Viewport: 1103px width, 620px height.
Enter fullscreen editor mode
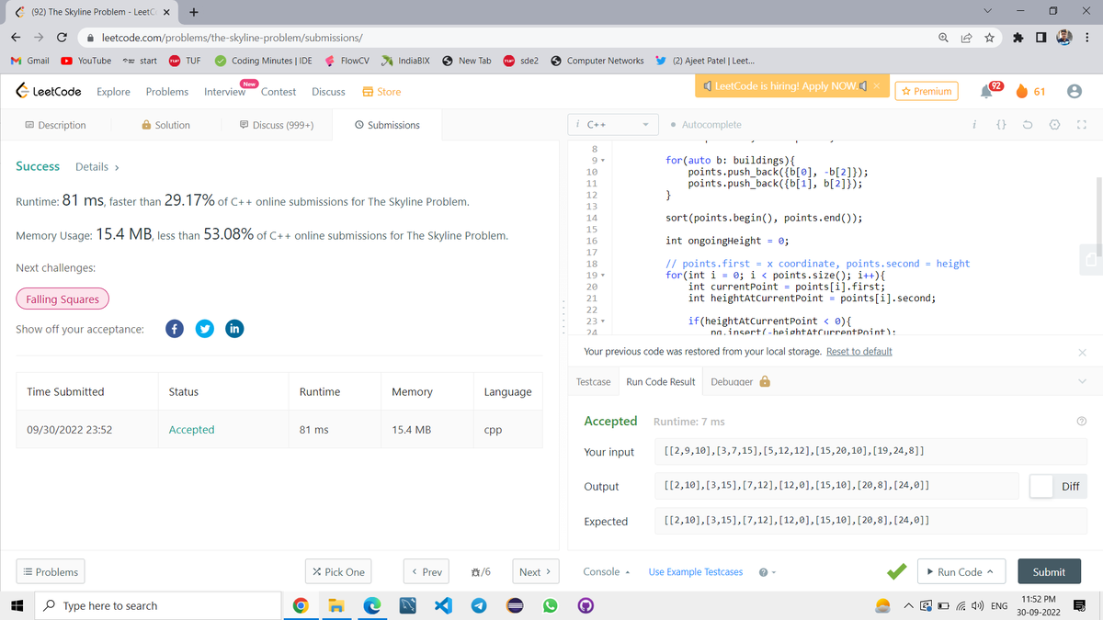click(1082, 125)
